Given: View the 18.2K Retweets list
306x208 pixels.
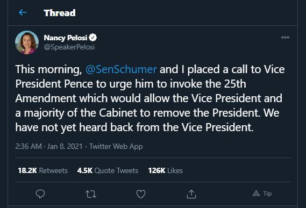Looking at the screenshot, I should [x=42, y=170].
